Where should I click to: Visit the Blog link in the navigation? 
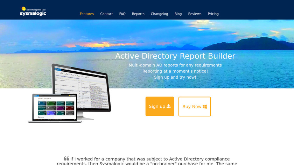click(x=178, y=14)
